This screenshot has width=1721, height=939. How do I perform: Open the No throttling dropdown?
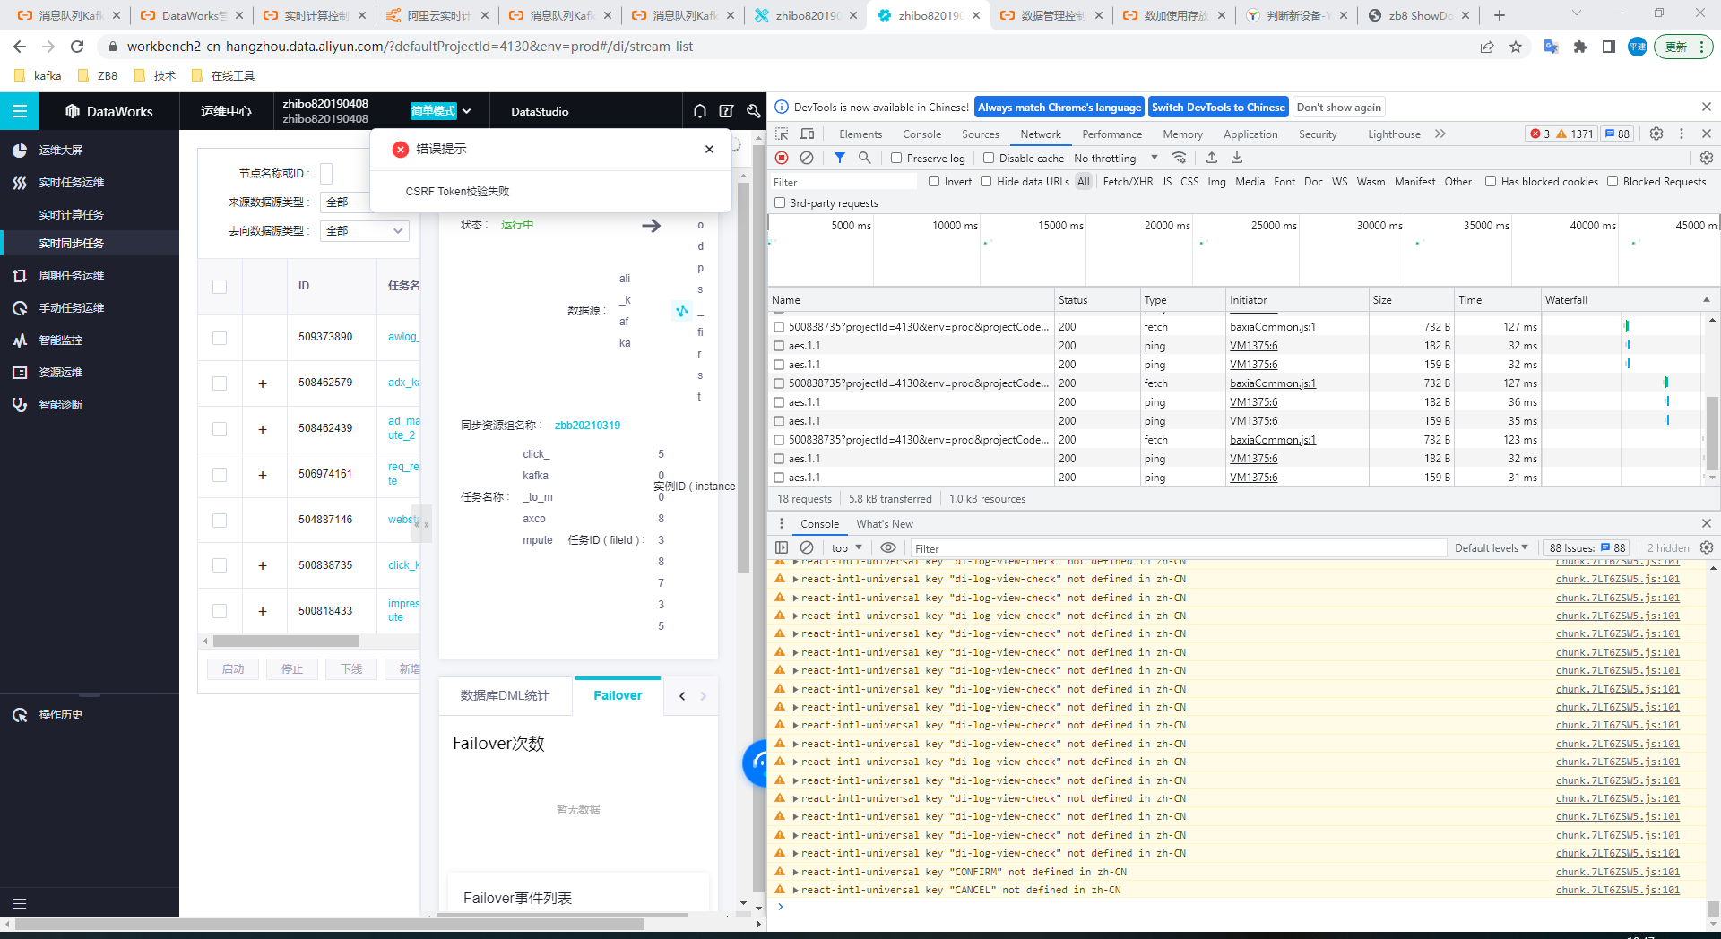tap(1116, 158)
